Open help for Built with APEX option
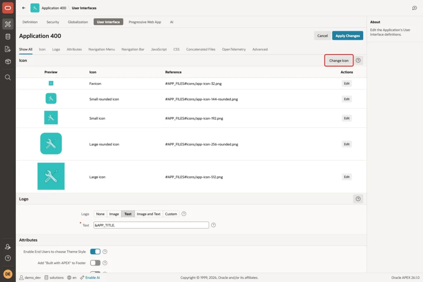 pos(105,263)
